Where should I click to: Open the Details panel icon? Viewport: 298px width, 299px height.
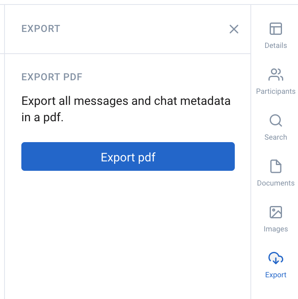tap(276, 29)
